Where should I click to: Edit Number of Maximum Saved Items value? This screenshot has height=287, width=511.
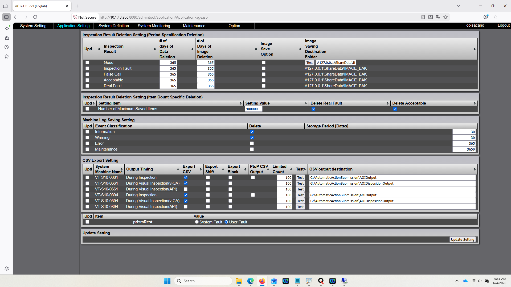(254, 109)
